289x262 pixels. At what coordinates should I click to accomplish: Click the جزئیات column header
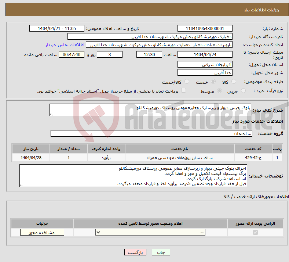point(42,223)
